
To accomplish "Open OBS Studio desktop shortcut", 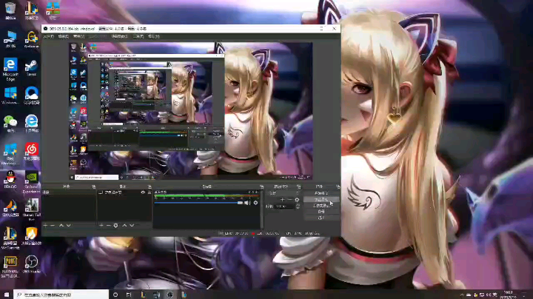I will (31, 264).
